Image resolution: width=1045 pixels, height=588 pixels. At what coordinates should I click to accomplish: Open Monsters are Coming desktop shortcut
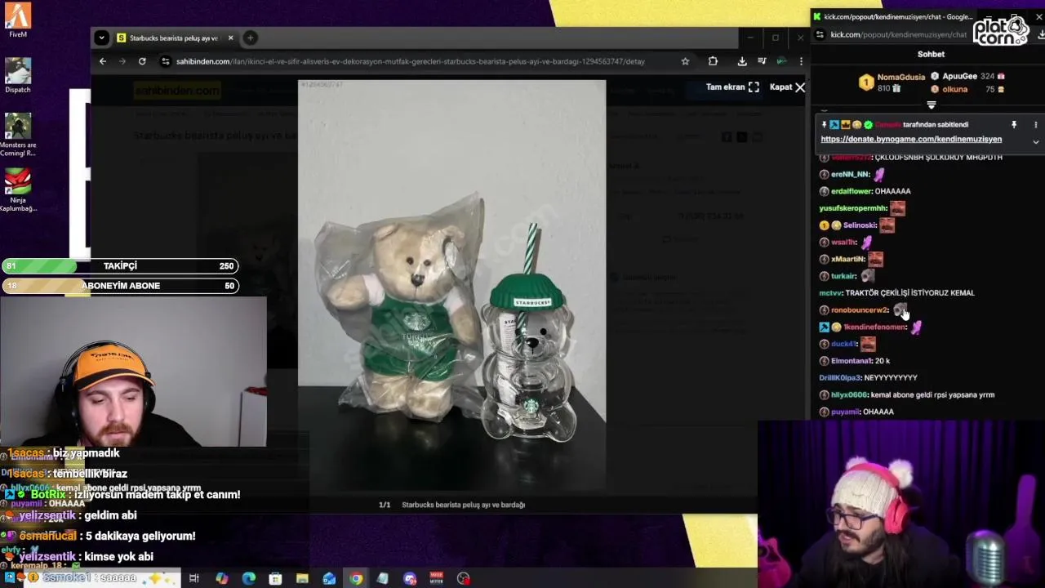(17, 135)
